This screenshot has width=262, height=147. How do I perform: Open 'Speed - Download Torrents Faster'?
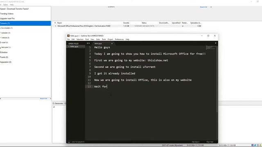pyautogui.click(x=14, y=9)
